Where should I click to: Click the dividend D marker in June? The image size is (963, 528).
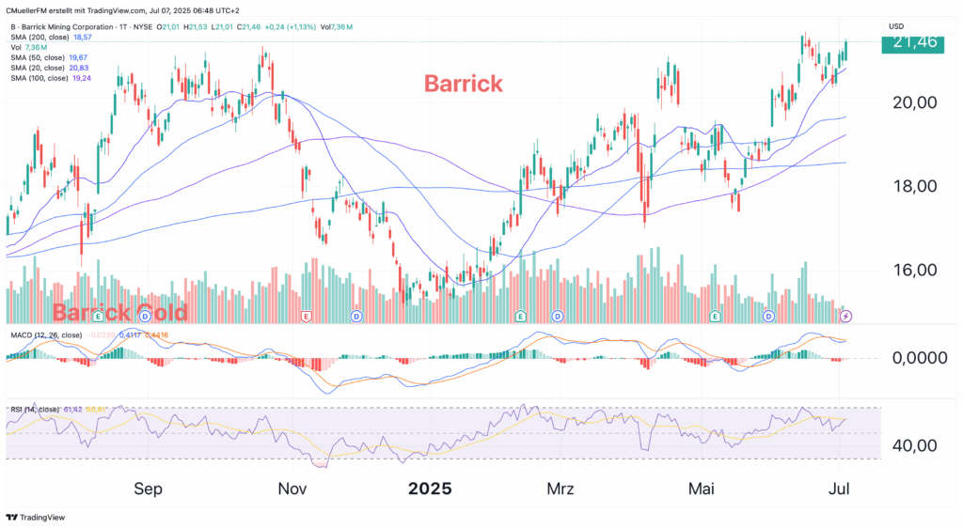click(x=768, y=317)
